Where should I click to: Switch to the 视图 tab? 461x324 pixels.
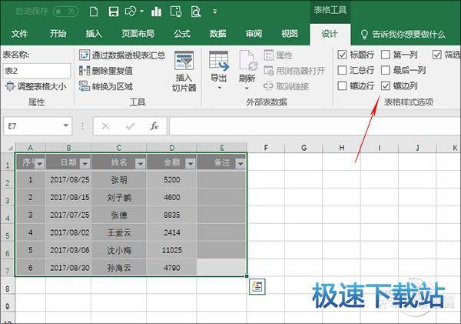[290, 34]
